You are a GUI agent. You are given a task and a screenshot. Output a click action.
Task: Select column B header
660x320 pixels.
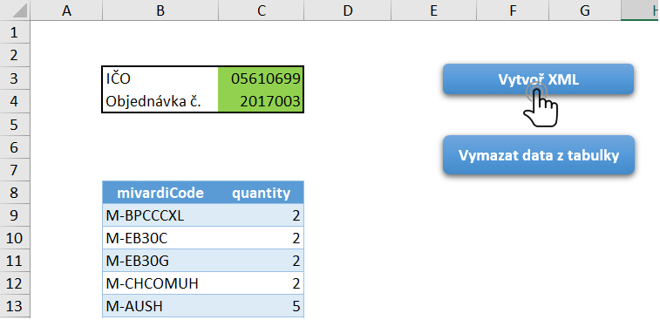pyautogui.click(x=160, y=10)
